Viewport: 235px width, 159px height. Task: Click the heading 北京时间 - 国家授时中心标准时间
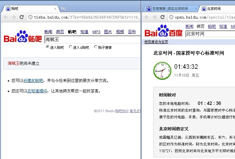coord(189,53)
